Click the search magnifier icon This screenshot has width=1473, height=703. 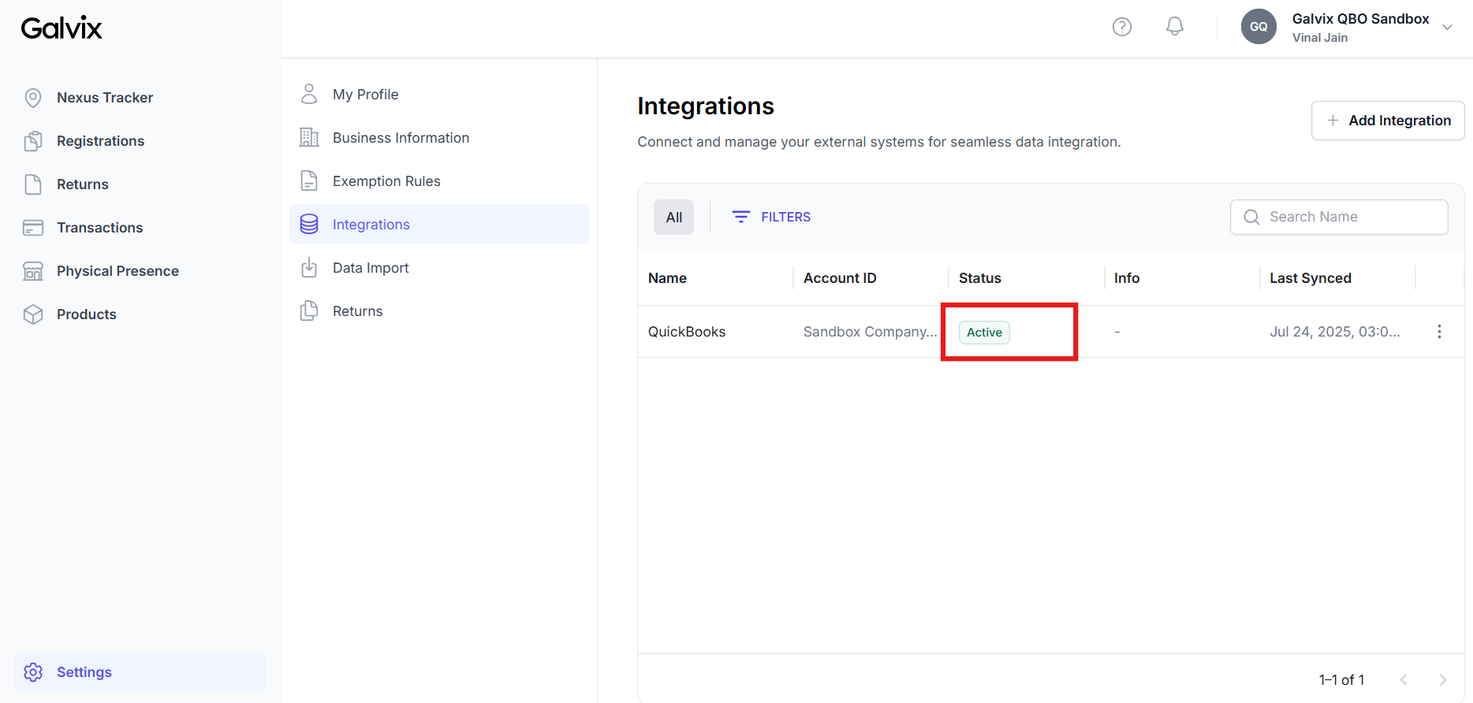point(1251,217)
